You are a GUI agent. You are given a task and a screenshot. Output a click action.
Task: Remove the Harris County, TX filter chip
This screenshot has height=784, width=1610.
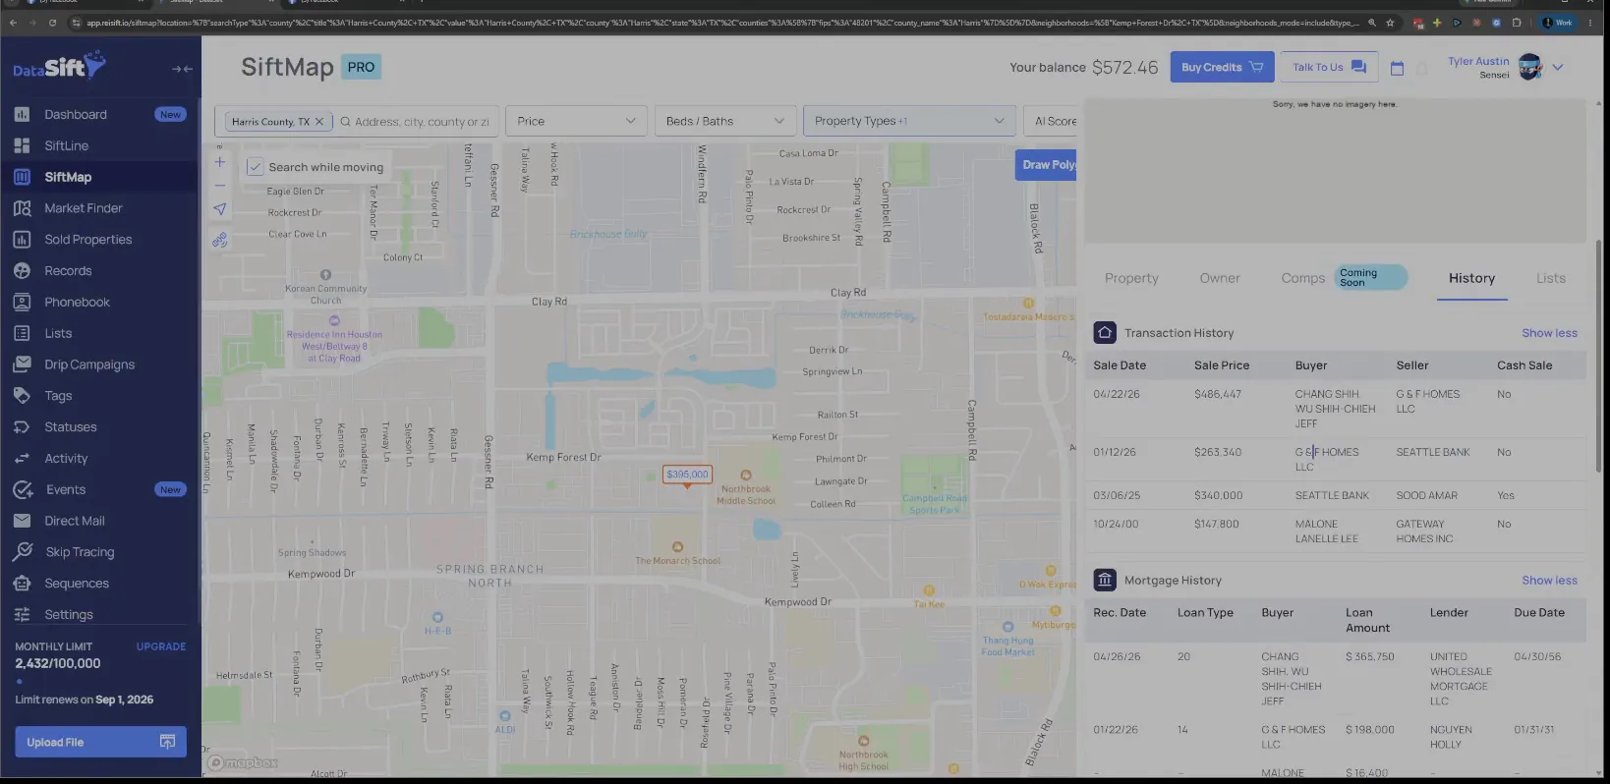(318, 122)
